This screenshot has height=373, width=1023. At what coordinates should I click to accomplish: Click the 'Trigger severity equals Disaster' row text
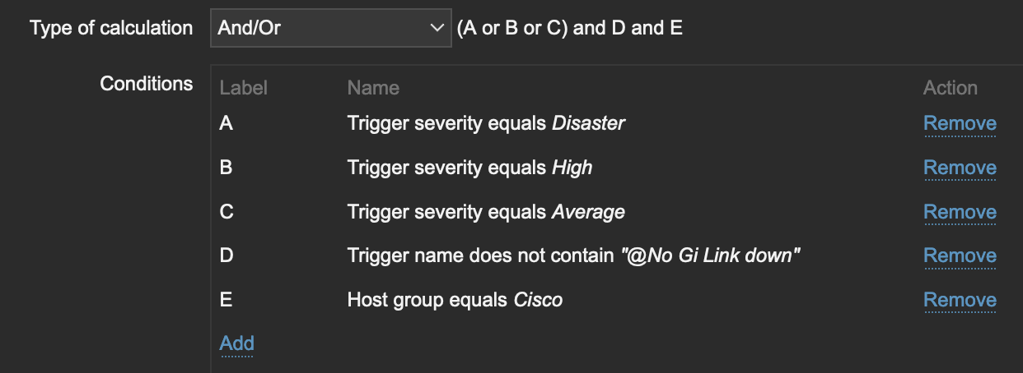coord(486,123)
